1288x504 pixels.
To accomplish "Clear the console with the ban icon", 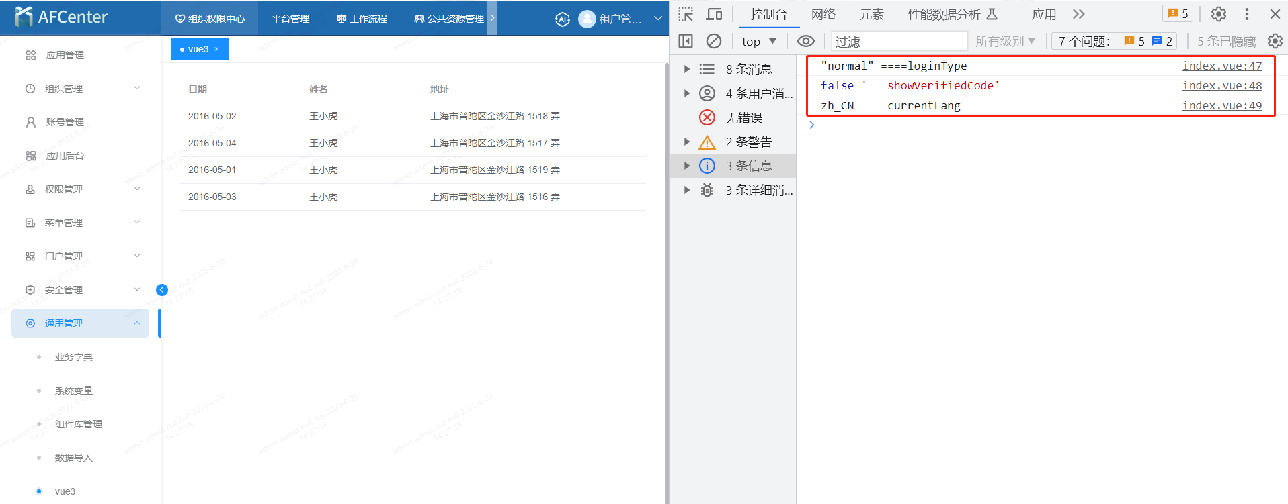I will [714, 42].
